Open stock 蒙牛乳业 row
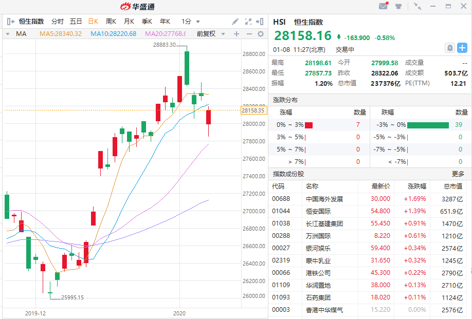Viewport: 472px width, 319px height. (x=367, y=260)
